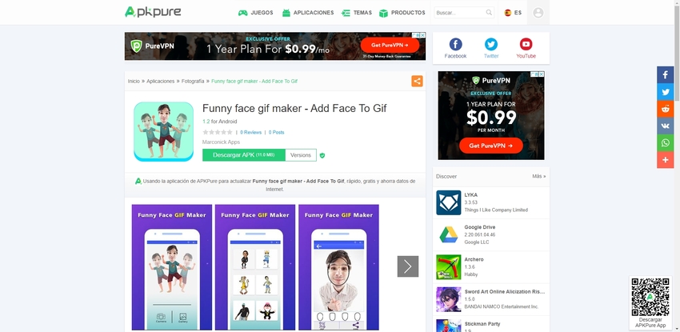Go to Aplicaciones breadcrumb
The height and width of the screenshot is (332, 680).
pyautogui.click(x=161, y=81)
